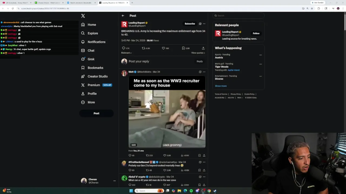Image resolution: width=346 pixels, height=194 pixels.
Task: Open Notifications in the X sidebar
Action: coord(93,42)
